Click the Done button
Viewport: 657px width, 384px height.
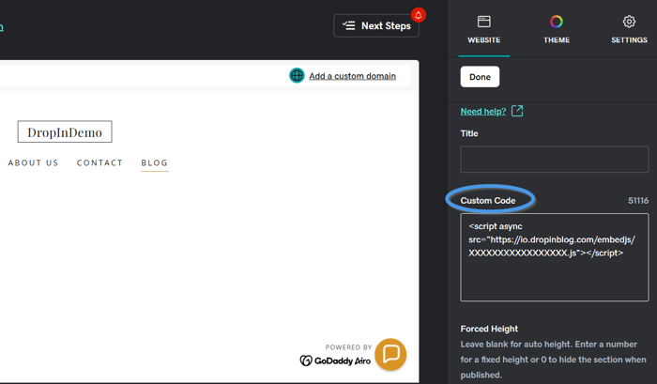480,77
